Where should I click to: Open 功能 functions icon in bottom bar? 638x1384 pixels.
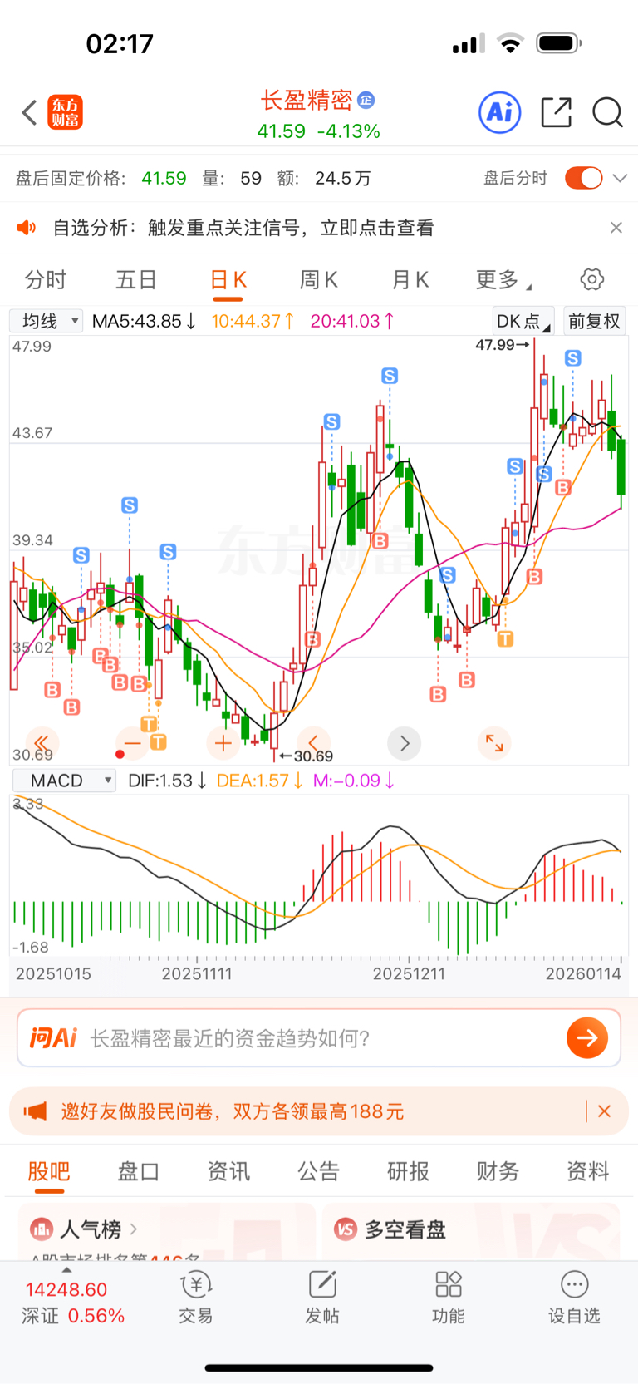coord(449,1285)
